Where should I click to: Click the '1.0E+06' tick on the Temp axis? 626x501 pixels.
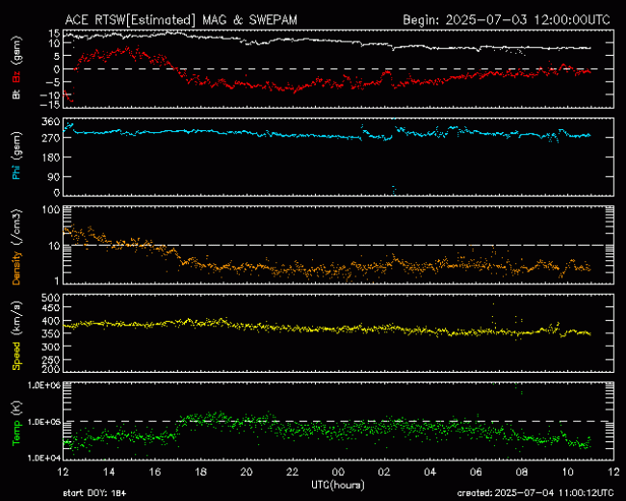44,385
